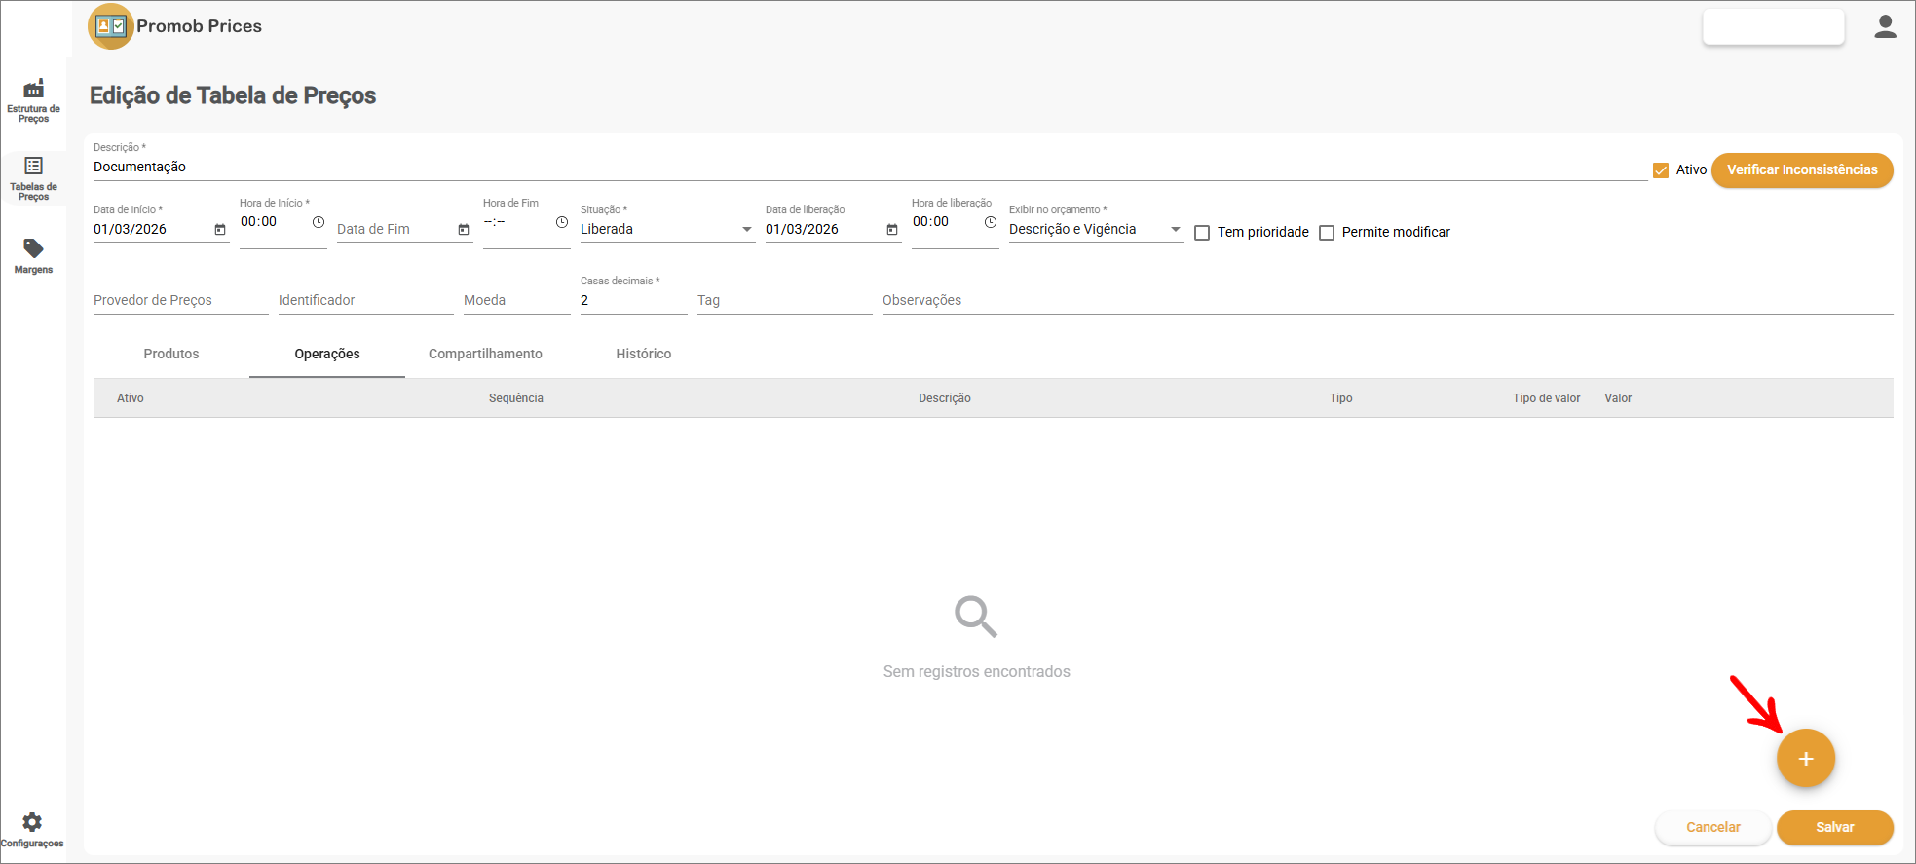Switch to the Produtos tab
The height and width of the screenshot is (864, 1916).
coord(171,354)
